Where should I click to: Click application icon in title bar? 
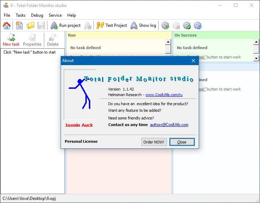pos(6,5)
